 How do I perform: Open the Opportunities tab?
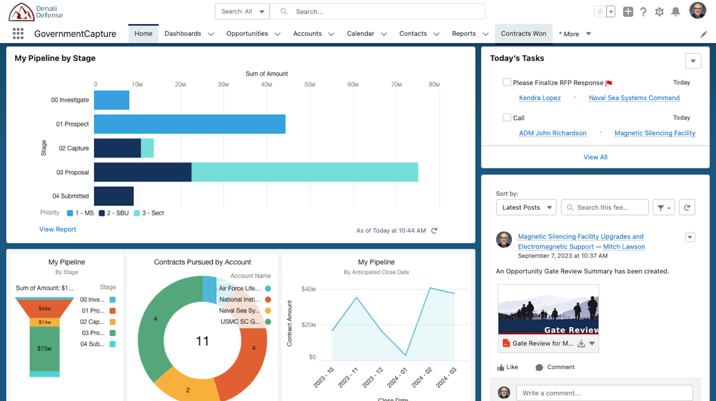247,34
